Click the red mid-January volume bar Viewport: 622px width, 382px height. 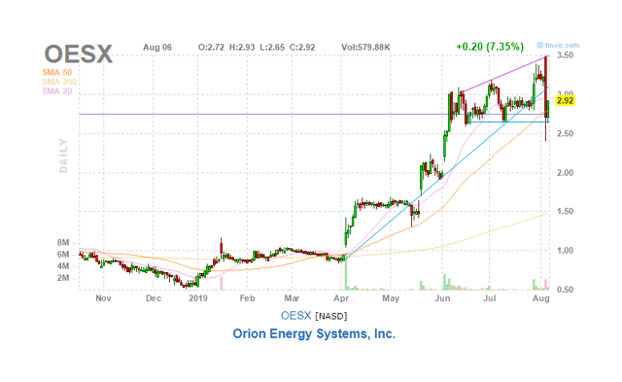[222, 283]
